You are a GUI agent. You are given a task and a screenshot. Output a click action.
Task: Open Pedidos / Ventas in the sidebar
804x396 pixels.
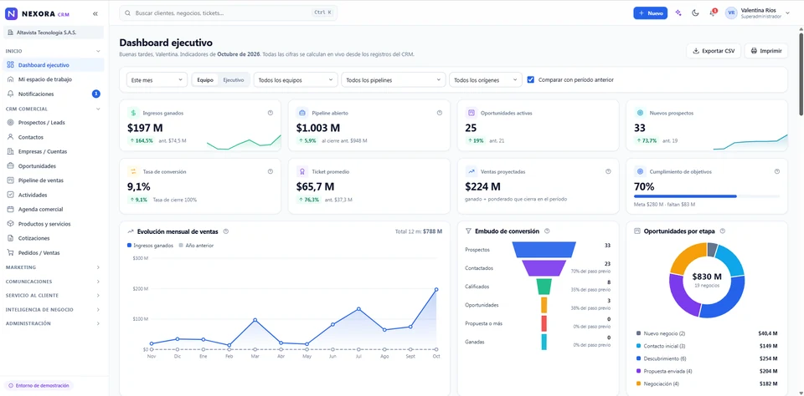tap(54, 252)
